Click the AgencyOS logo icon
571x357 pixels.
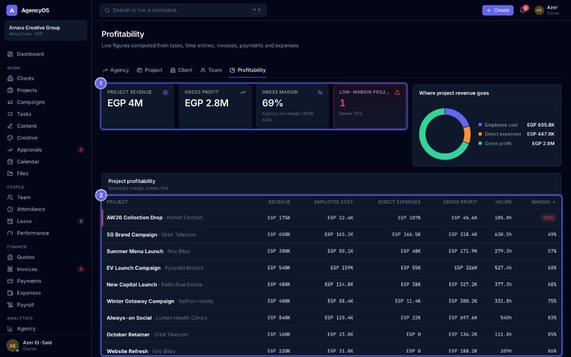(12, 10)
